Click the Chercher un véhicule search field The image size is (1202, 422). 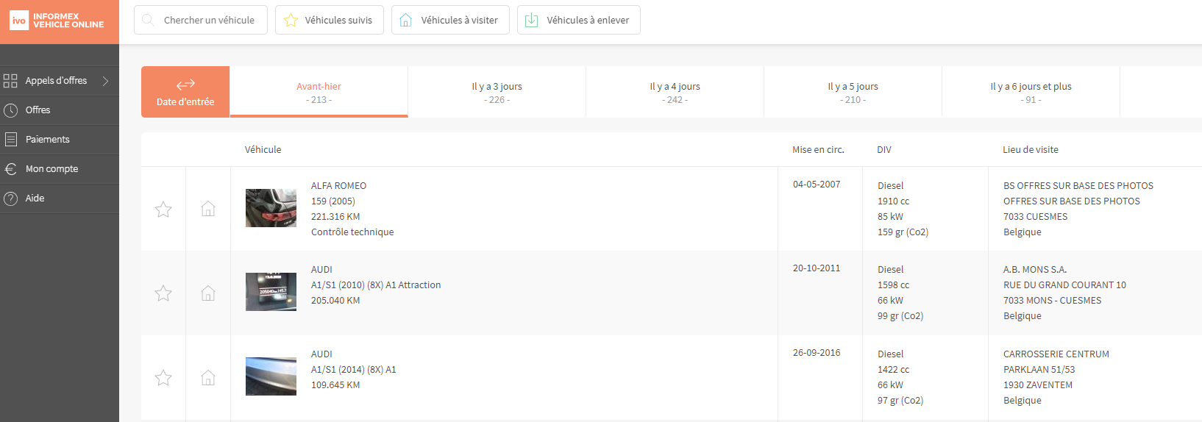point(201,20)
